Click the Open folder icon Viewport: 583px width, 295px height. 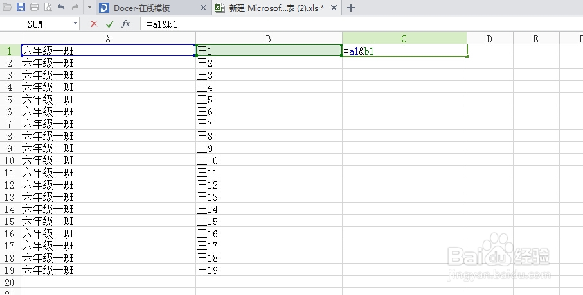tap(7, 6)
